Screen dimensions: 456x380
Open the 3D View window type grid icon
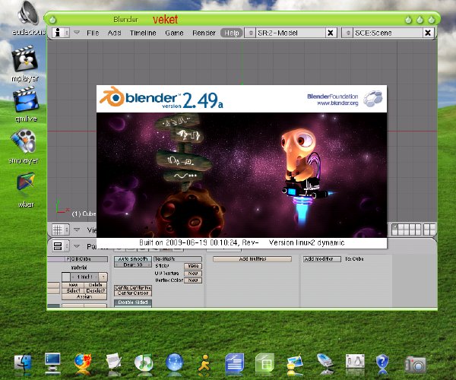click(x=61, y=230)
